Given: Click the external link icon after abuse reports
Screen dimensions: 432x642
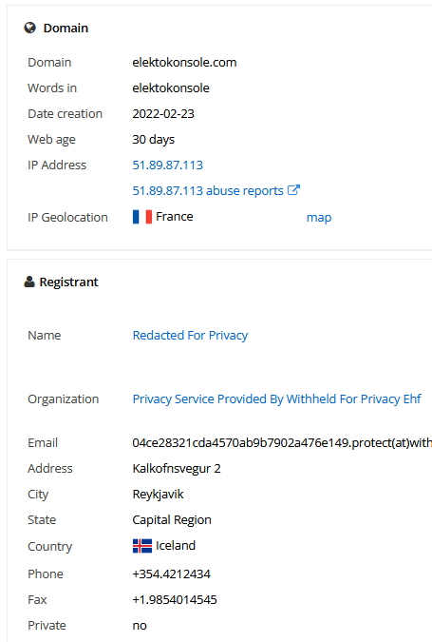Looking at the screenshot, I should point(293,190).
